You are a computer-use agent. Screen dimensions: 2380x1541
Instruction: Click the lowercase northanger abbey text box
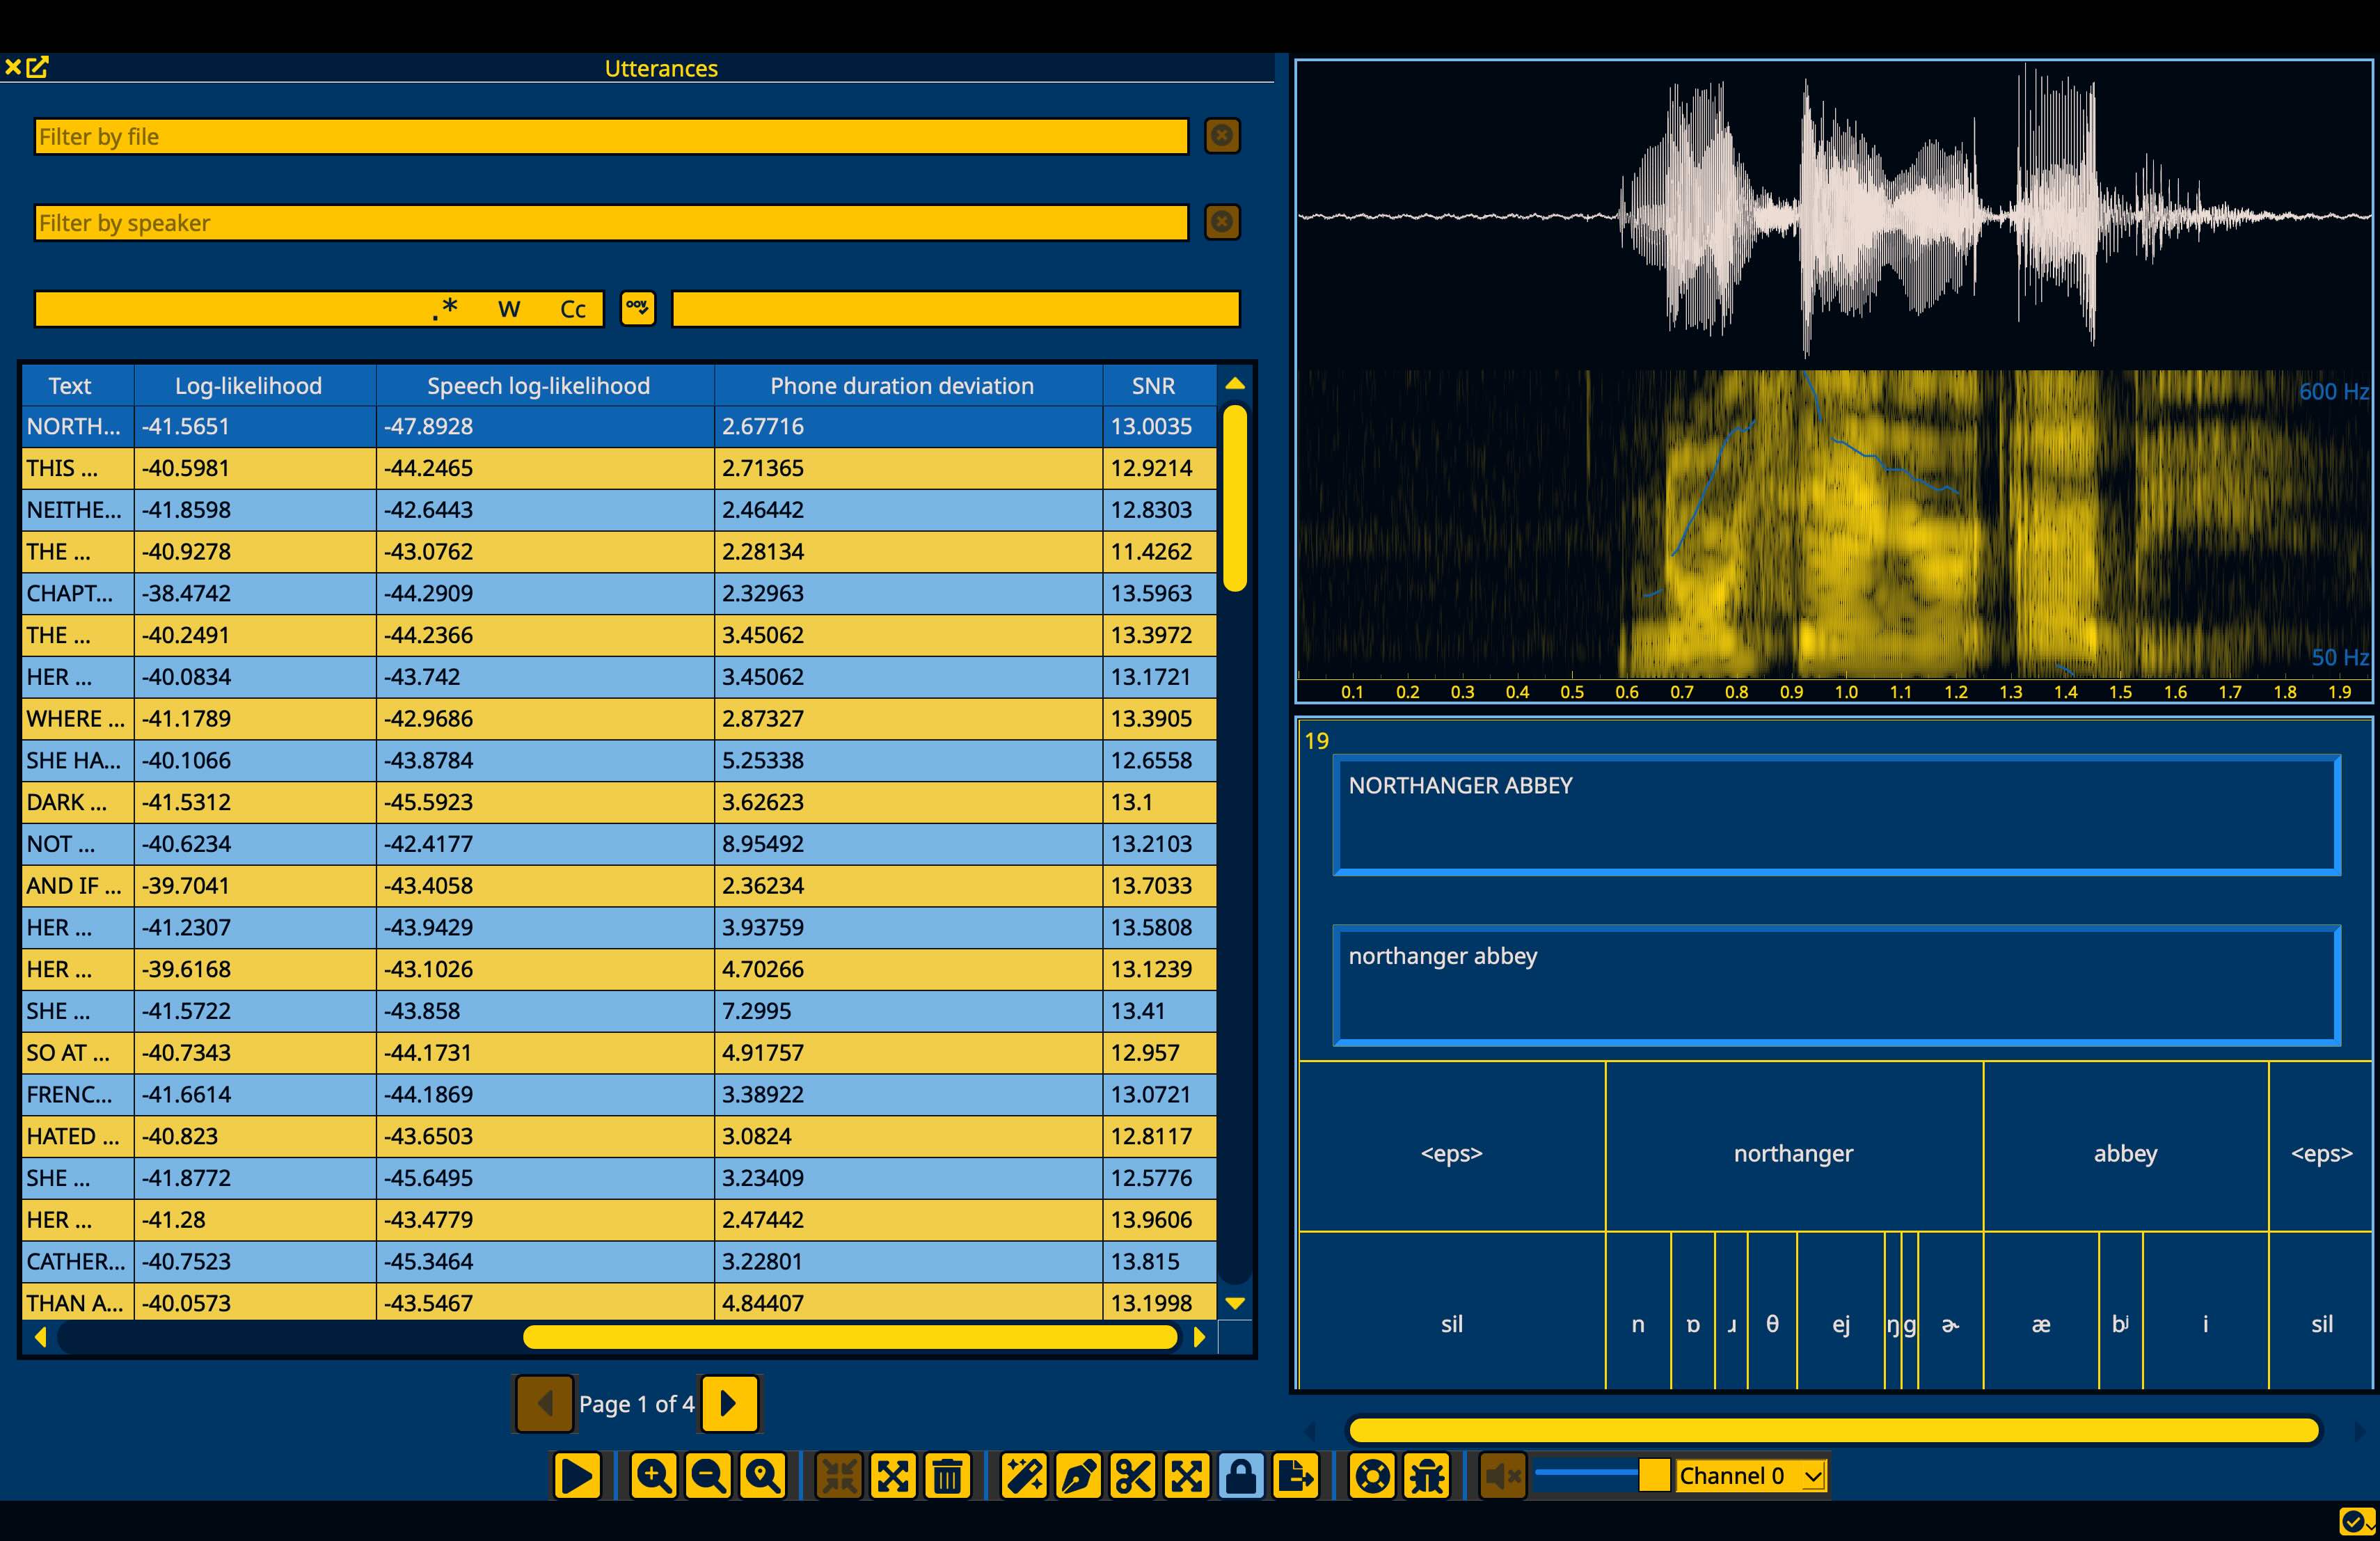(1837, 985)
